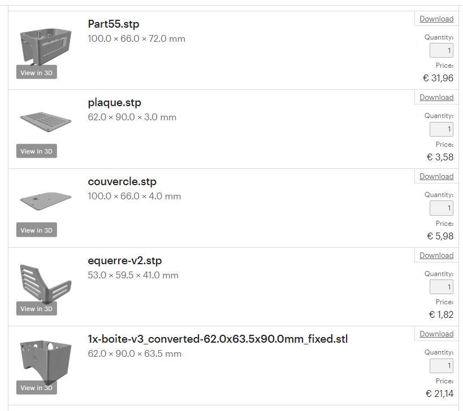Open the equerre-v2.stp bracket thumbnail
The height and width of the screenshot is (411, 463).
[45, 280]
